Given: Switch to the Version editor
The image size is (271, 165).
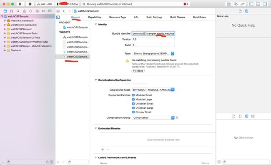Looking at the screenshot, I should tap(242, 4).
